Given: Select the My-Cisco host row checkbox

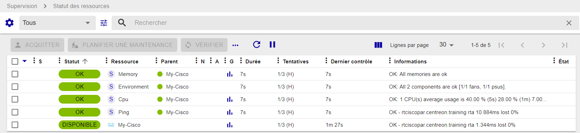Looking at the screenshot, I should point(15,125).
